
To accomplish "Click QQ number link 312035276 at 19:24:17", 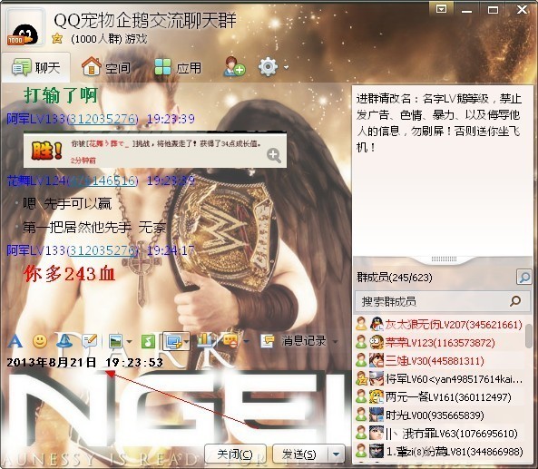I will [102, 250].
